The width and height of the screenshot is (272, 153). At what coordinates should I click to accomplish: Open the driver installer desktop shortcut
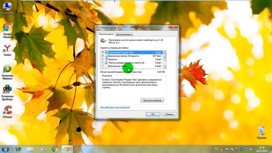pos(7,93)
